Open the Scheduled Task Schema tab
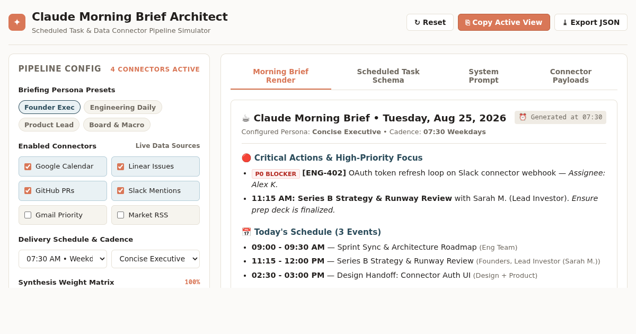636x334 pixels. 388,76
